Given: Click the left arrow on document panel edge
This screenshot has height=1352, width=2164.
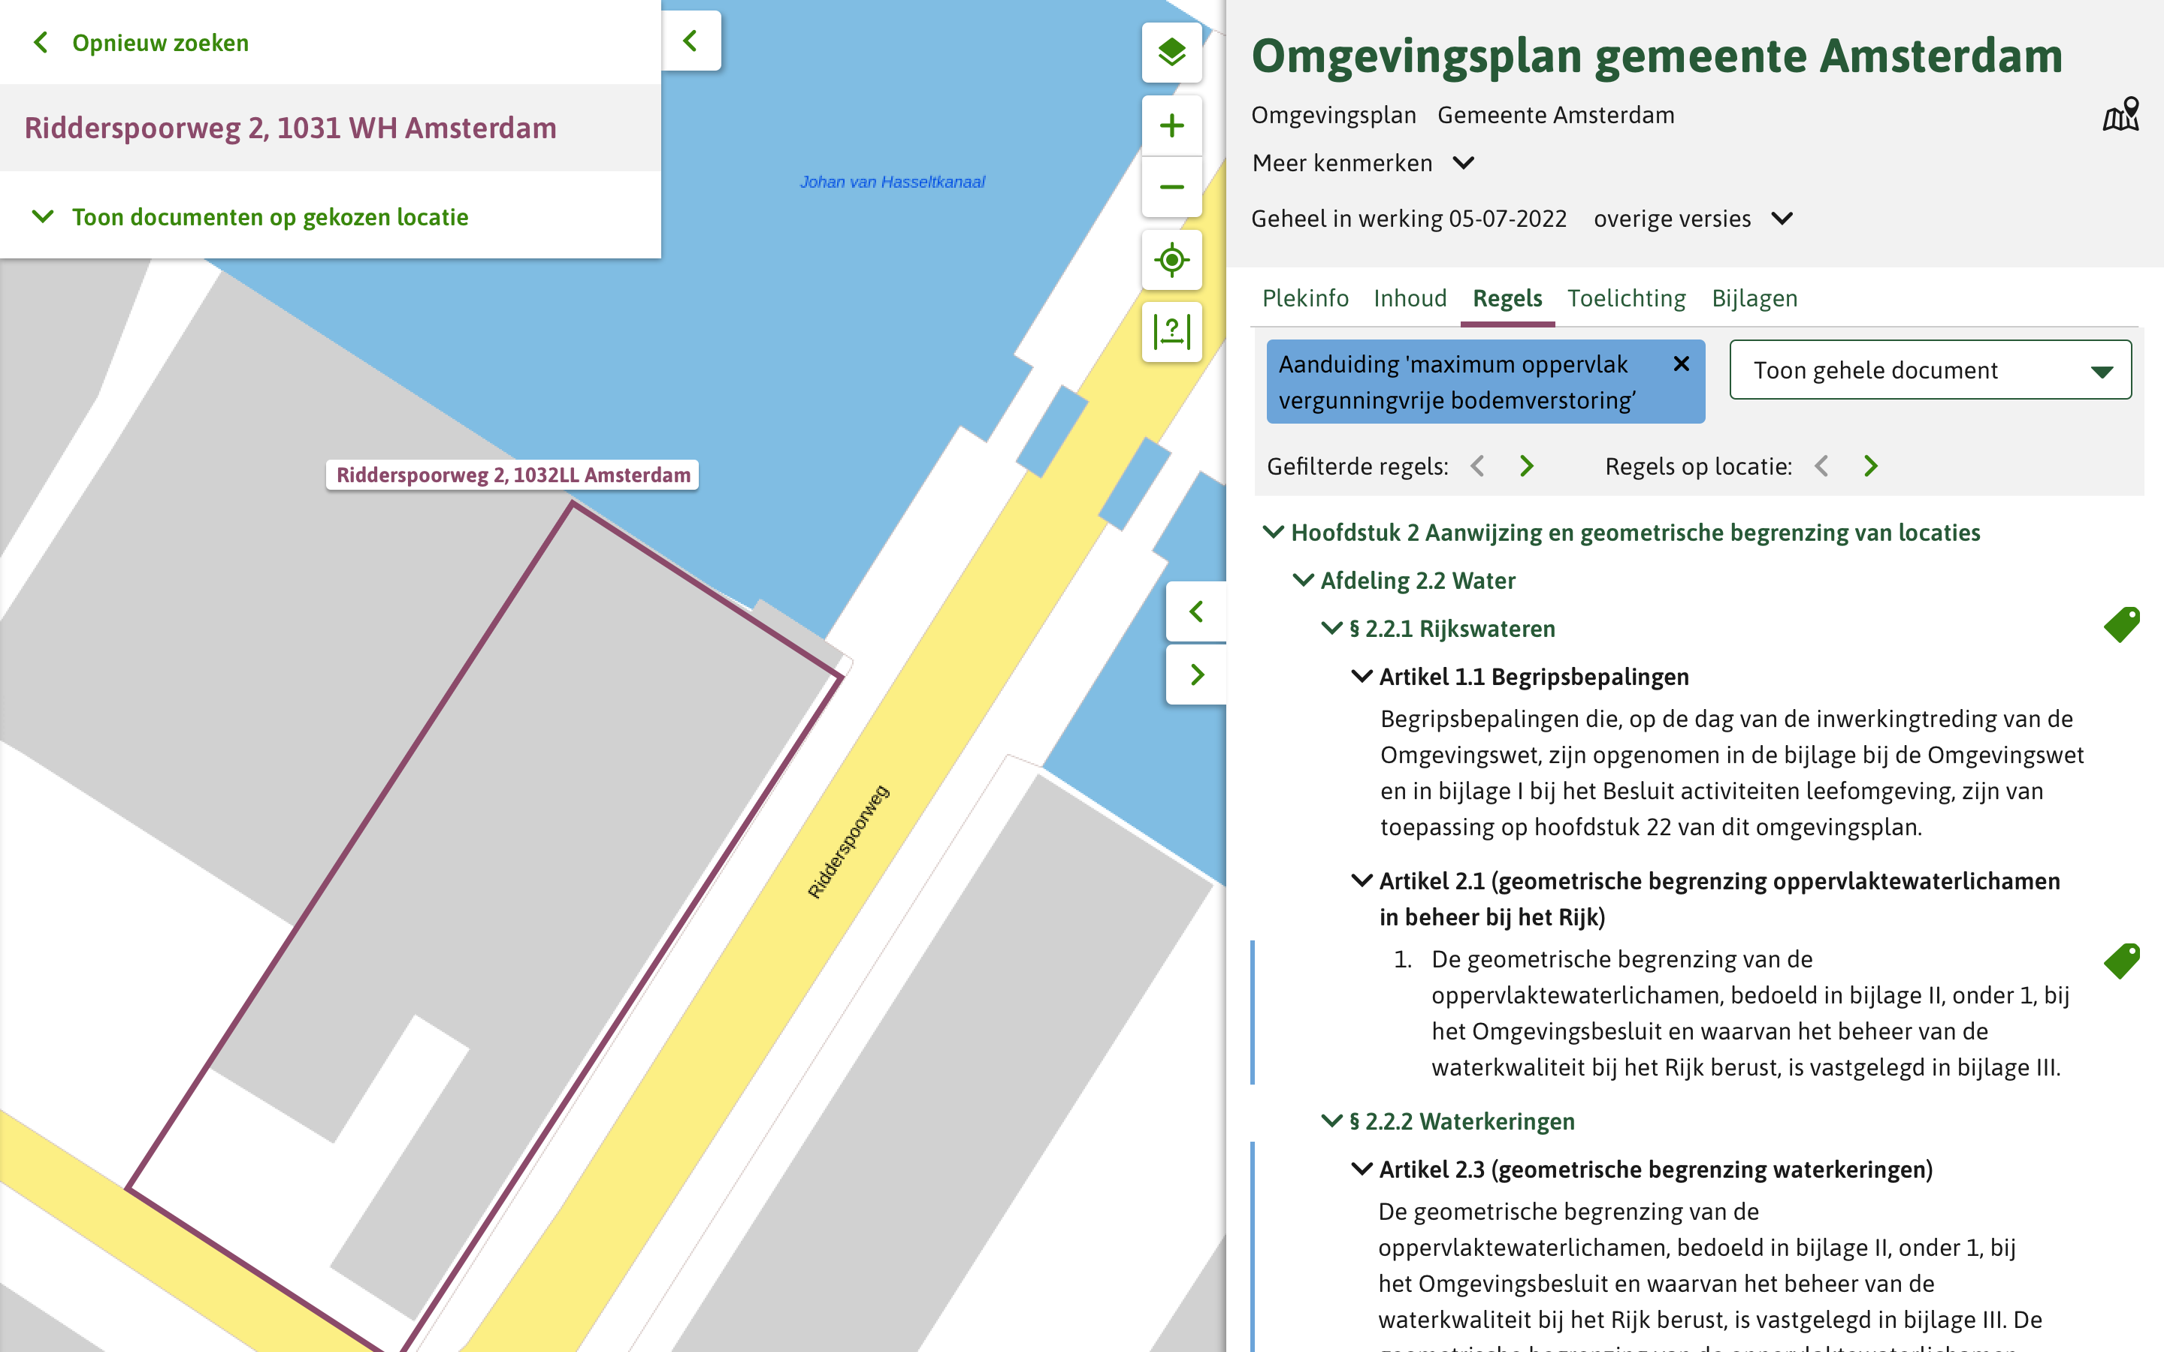Looking at the screenshot, I should pos(1196,611).
